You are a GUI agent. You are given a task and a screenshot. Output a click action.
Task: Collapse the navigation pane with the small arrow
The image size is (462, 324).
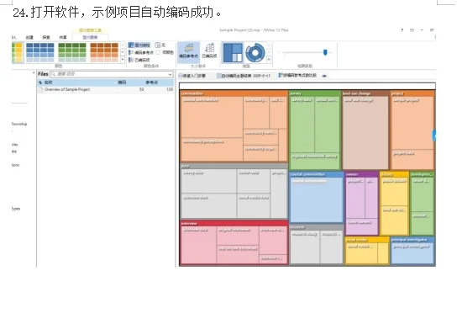[34, 72]
